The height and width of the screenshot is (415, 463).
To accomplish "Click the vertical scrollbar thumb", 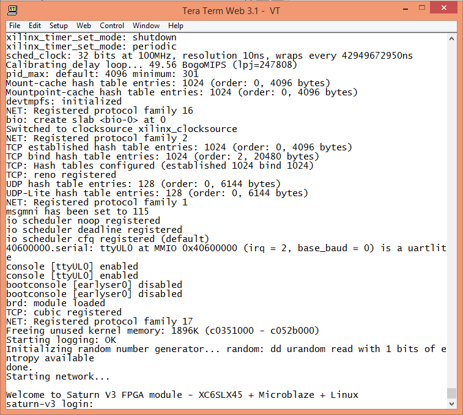I will pyautogui.click(x=451, y=393).
